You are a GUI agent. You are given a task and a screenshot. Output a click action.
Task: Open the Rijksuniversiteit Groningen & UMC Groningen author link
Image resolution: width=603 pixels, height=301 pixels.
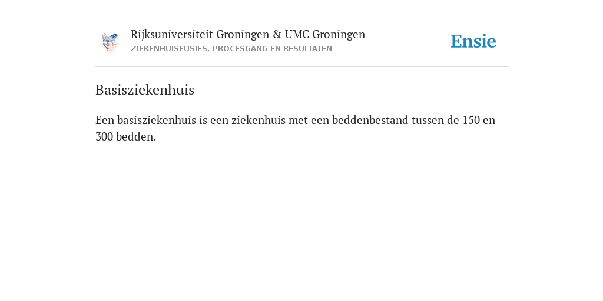tap(248, 35)
